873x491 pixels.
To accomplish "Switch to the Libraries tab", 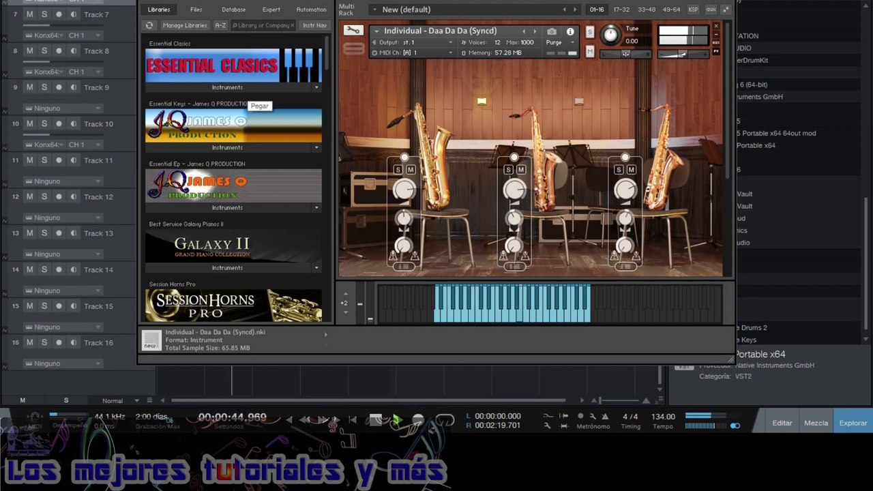I will click(x=159, y=10).
